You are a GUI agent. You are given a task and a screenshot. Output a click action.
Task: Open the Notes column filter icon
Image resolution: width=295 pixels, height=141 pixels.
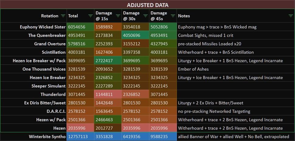tap(291, 16)
